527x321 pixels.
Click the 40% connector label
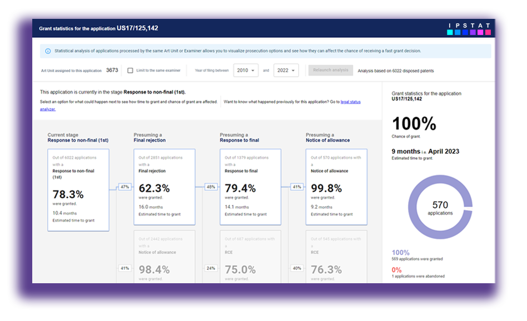297,268
